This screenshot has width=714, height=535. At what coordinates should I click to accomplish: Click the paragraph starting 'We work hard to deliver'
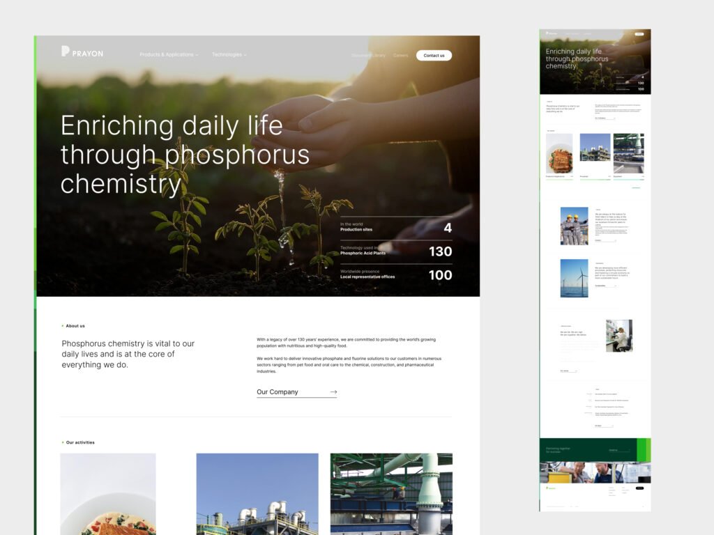[x=349, y=365]
